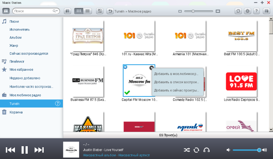Click the trash bin icon

pyautogui.click(x=4, y=112)
